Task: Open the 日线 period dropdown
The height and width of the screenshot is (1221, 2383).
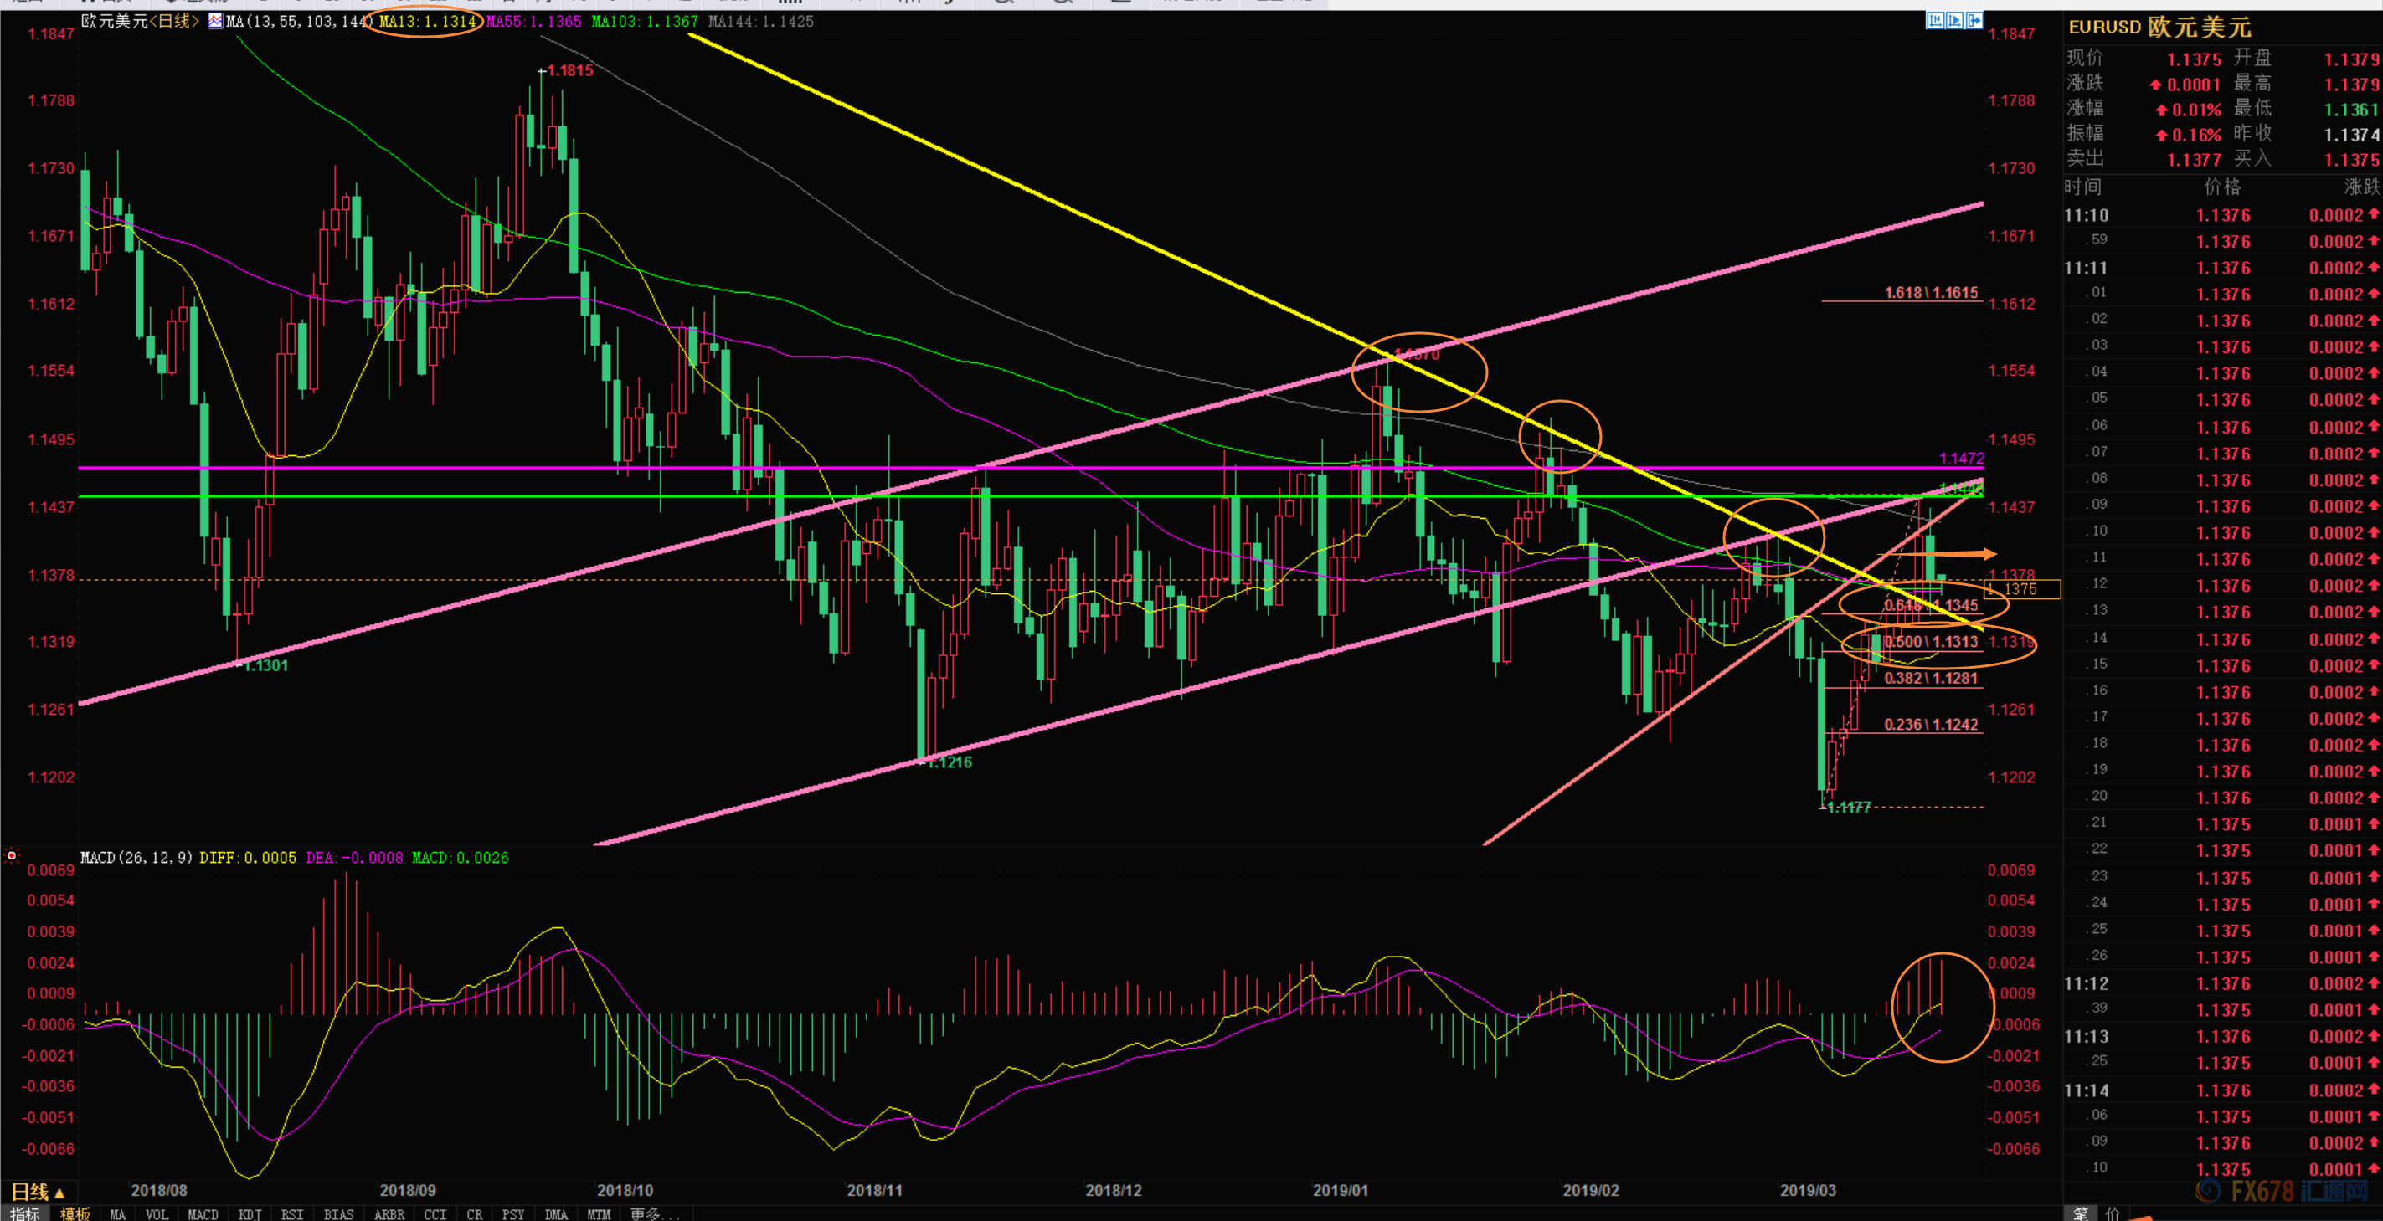Action: (38, 1193)
